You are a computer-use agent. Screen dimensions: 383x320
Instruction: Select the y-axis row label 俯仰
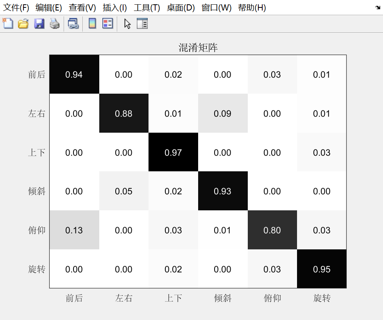[x=37, y=230]
